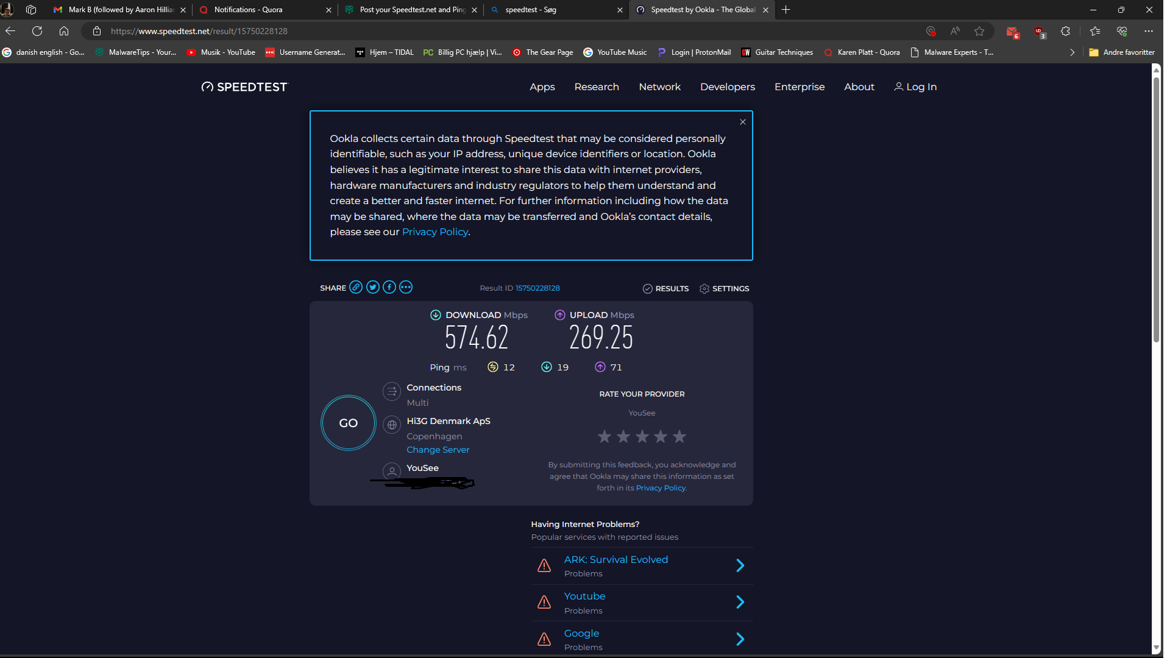Expand the Youtube problems chevron
The width and height of the screenshot is (1170, 658).
click(x=740, y=602)
